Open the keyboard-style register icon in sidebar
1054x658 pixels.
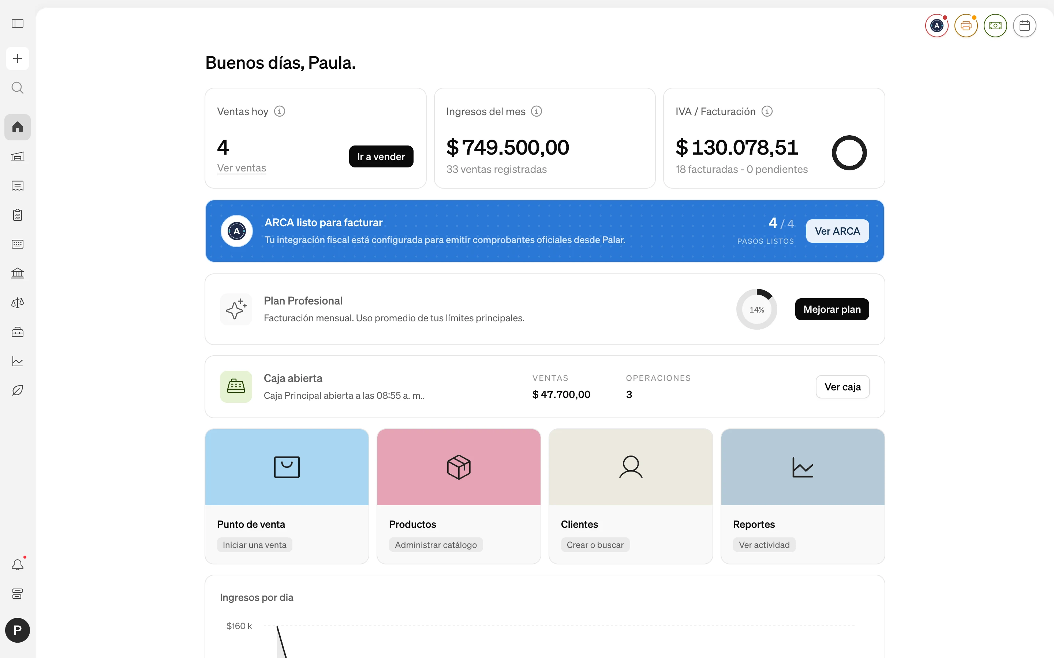(x=18, y=244)
